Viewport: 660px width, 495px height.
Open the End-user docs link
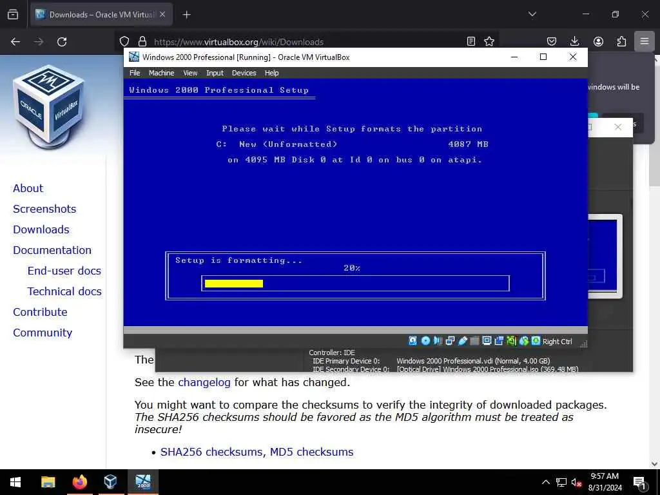click(x=64, y=271)
